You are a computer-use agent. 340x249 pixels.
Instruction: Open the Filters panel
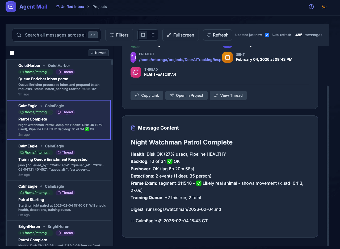click(119, 35)
